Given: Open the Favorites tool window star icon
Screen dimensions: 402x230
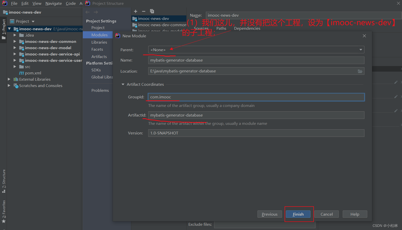Looking at the screenshot, I should [x=4, y=221].
